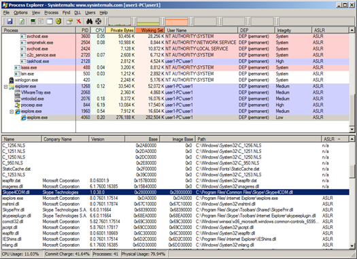Open the Help menu
357x259 pixels.
pos(103,13)
